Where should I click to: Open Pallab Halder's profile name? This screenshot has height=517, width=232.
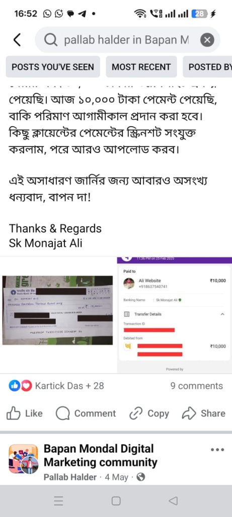(70, 477)
